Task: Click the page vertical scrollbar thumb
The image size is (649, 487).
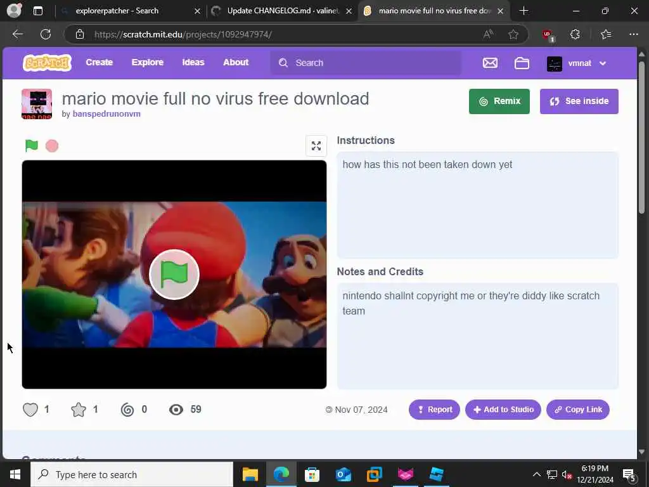Action: [642, 137]
